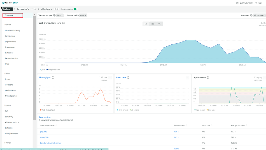Screen dimensions: 266x150
Task: Open External services page
Action: point(12,58)
